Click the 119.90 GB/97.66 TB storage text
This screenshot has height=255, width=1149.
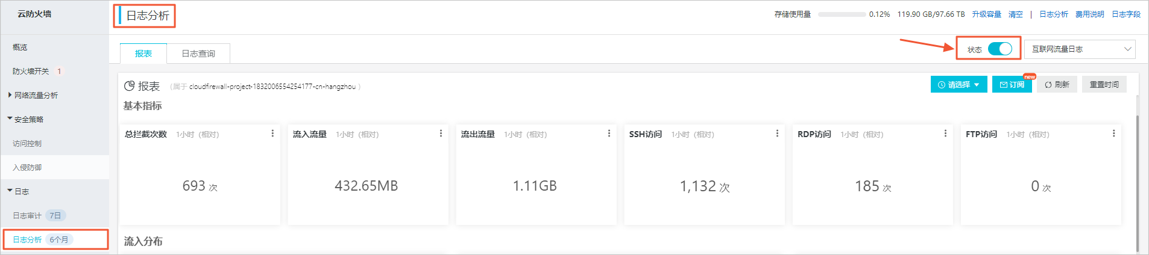[x=931, y=14]
